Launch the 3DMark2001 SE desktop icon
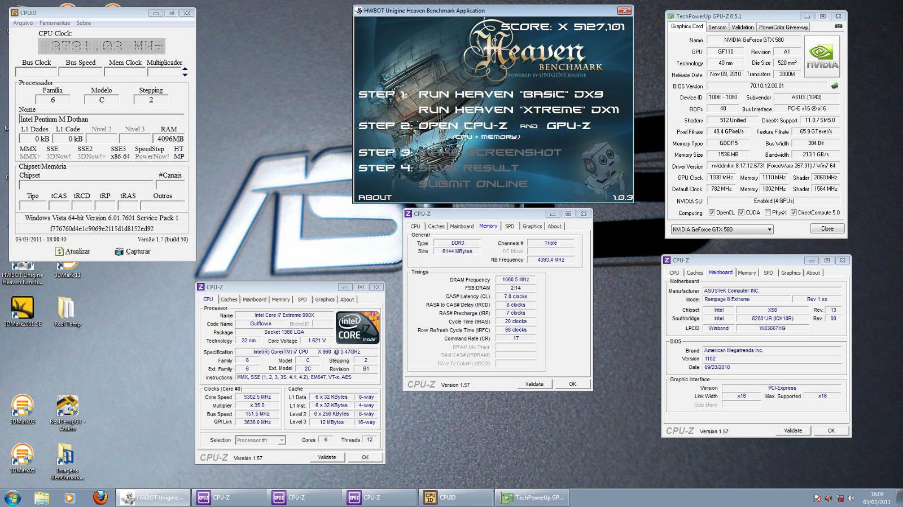Viewport: 903px width, 507px height. [23, 312]
